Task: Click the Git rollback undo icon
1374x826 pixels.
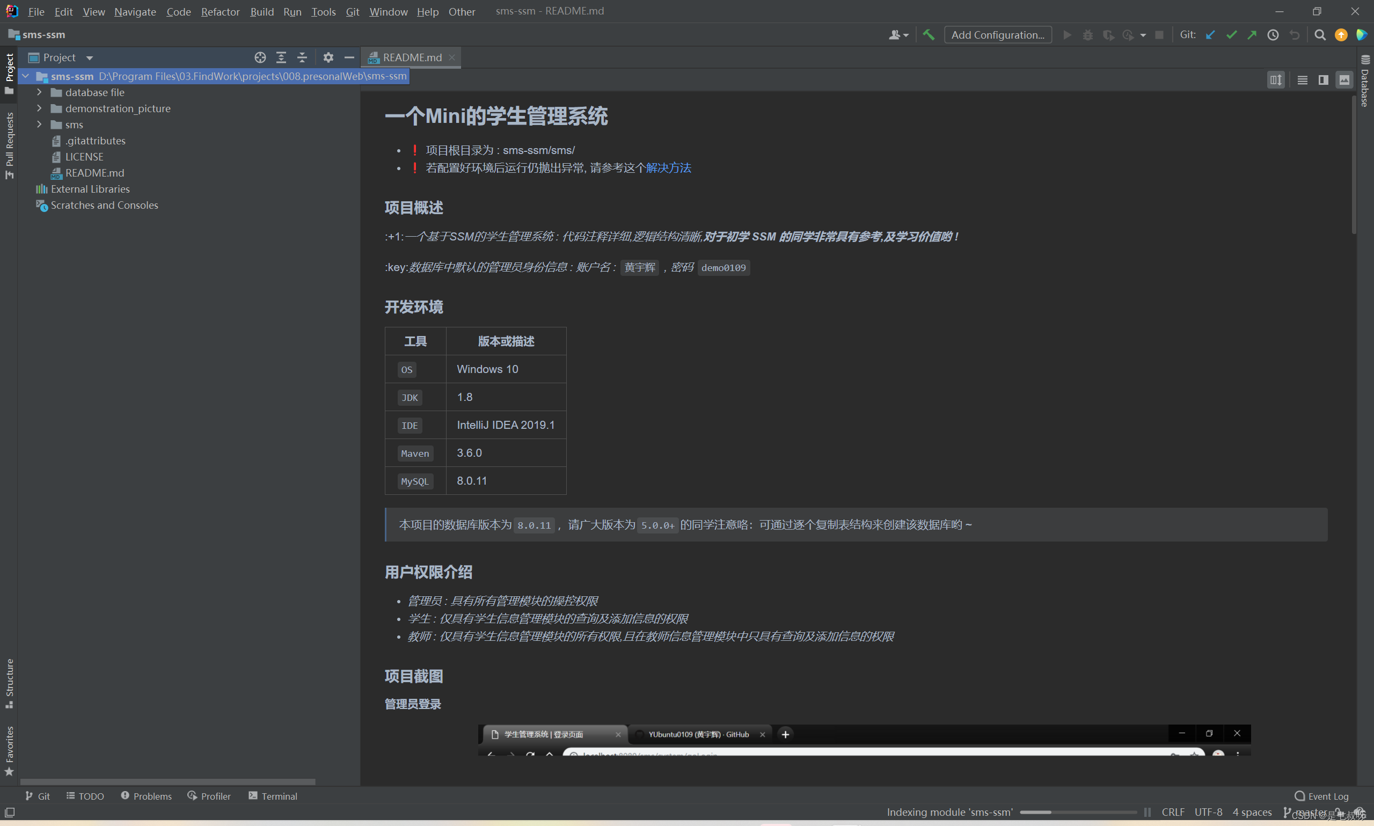Action: click(x=1295, y=34)
